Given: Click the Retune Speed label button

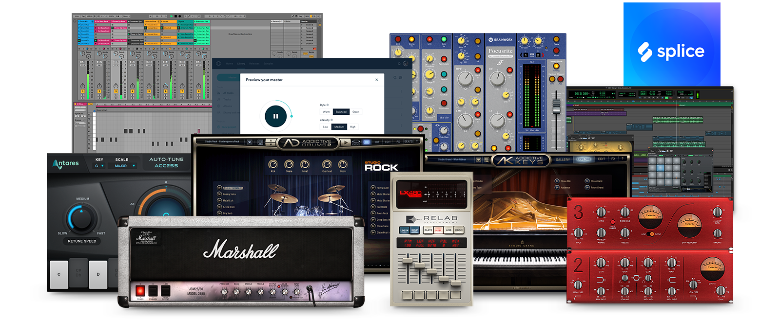Looking at the screenshot, I should click(x=82, y=241).
